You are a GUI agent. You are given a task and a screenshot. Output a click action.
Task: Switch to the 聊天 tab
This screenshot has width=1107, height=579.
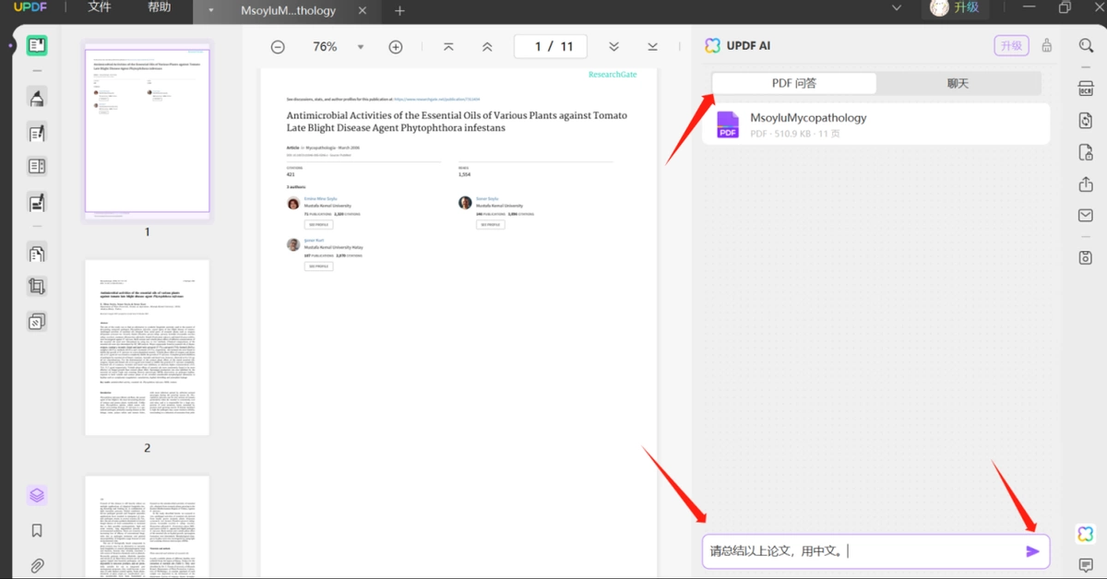coord(958,84)
